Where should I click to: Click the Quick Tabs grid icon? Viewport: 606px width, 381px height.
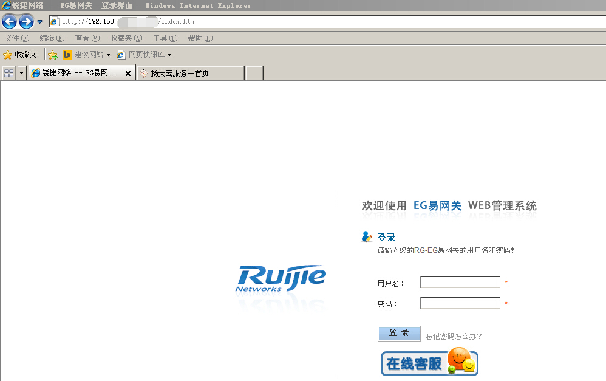pos(9,73)
